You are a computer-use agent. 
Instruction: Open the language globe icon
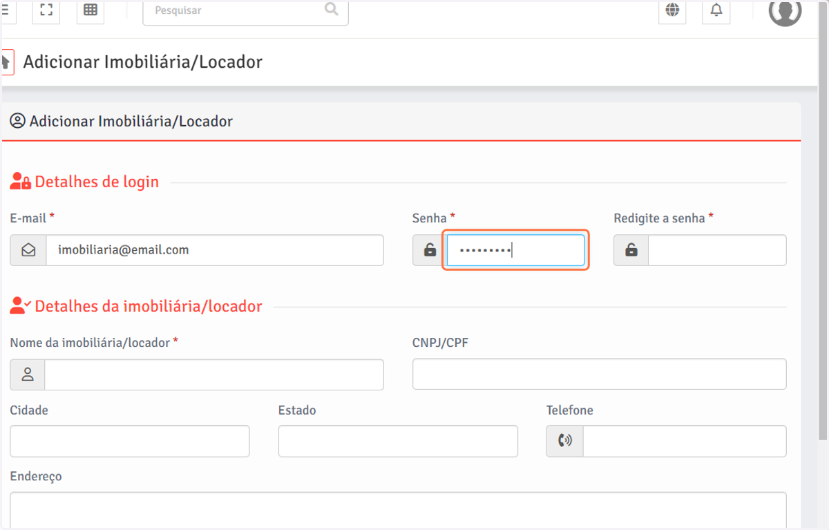point(672,10)
